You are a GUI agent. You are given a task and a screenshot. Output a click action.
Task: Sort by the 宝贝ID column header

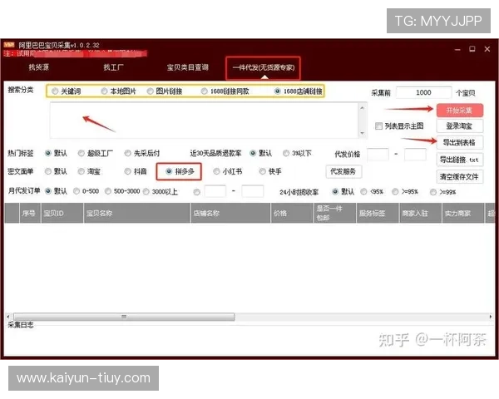click(62, 213)
